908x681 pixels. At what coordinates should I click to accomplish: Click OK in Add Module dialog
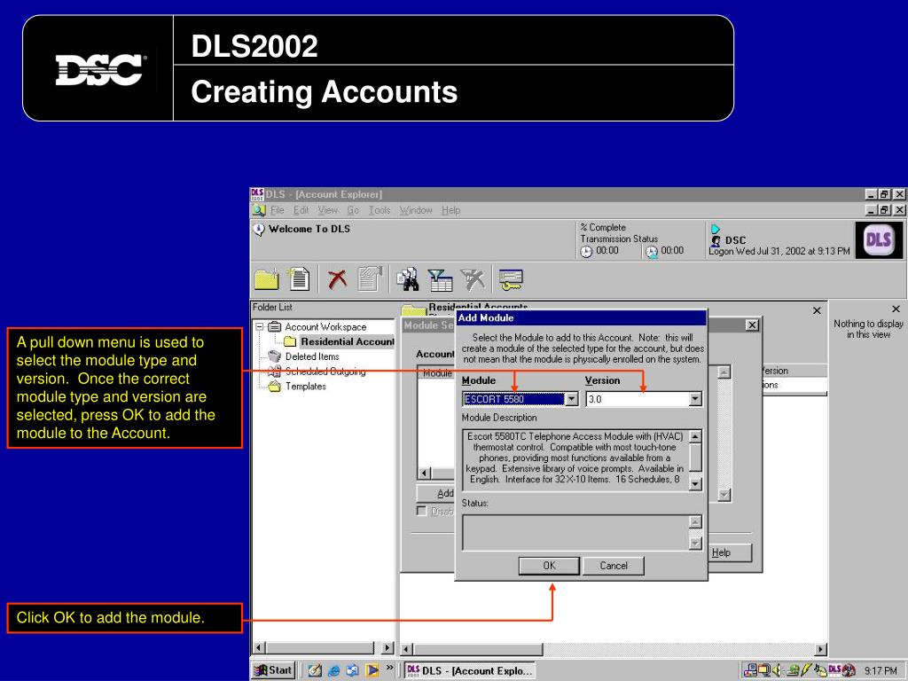pyautogui.click(x=549, y=566)
